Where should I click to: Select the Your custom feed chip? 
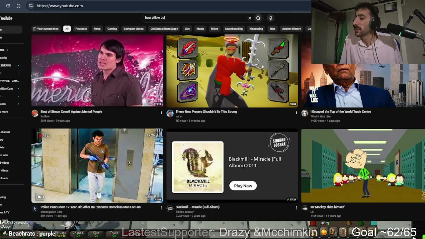(x=46, y=29)
